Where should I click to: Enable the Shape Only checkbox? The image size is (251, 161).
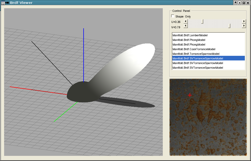pyautogui.click(x=173, y=16)
